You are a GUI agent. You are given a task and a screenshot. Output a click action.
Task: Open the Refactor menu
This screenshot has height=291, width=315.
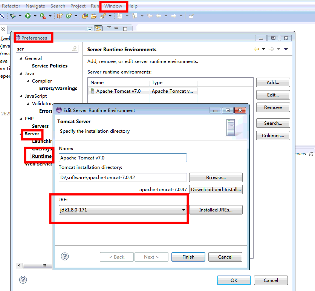coord(11,6)
